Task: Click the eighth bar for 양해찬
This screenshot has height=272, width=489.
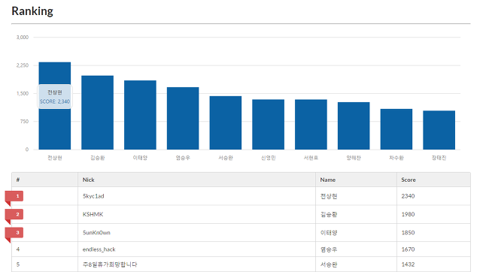Action: [354, 126]
